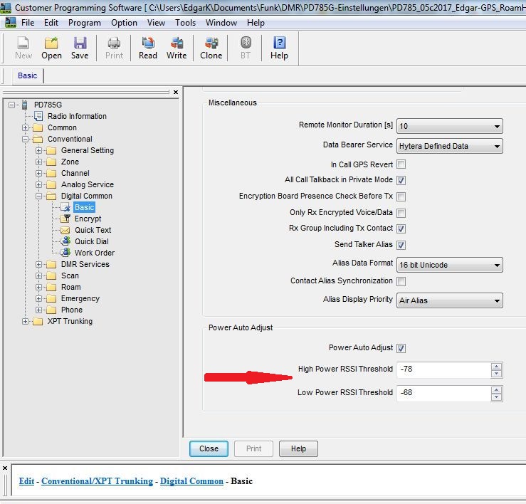Collapse the PD785G root node

click(11, 105)
